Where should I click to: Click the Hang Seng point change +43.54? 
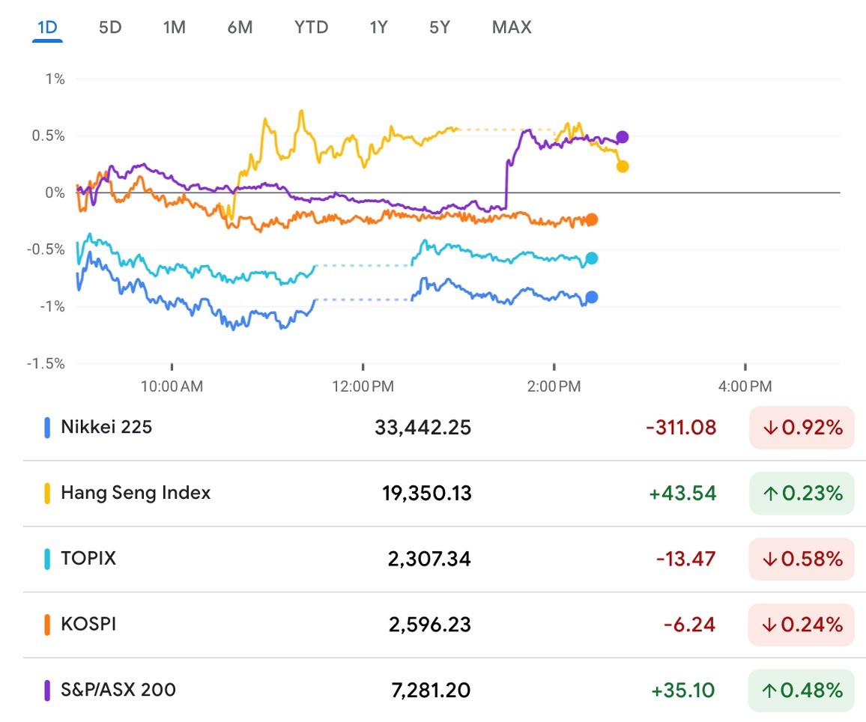(682, 494)
